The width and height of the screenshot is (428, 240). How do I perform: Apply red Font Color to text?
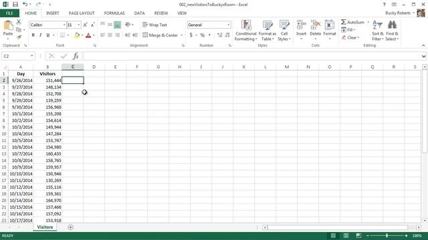click(x=88, y=35)
